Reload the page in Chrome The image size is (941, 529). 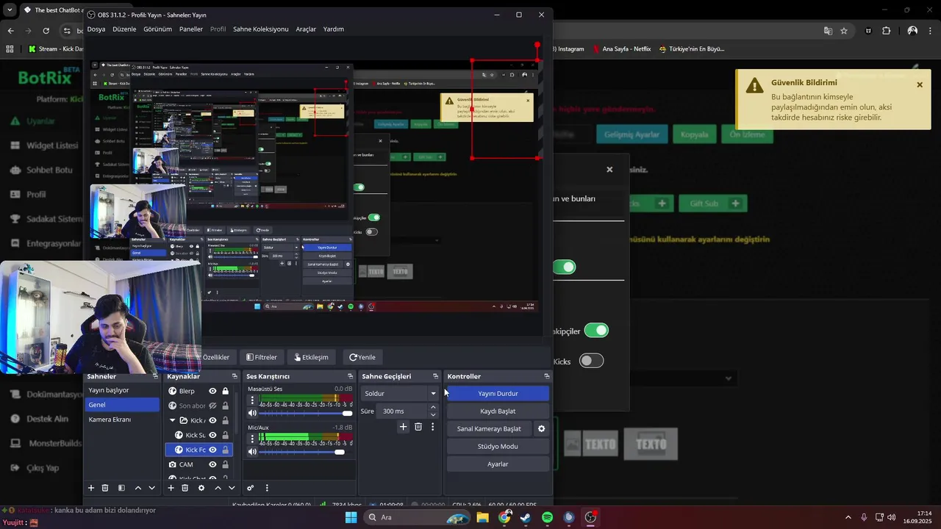pos(46,31)
